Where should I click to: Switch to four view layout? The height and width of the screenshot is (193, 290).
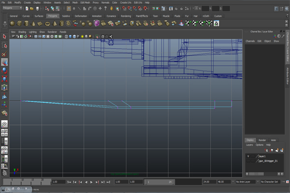pos(4,132)
